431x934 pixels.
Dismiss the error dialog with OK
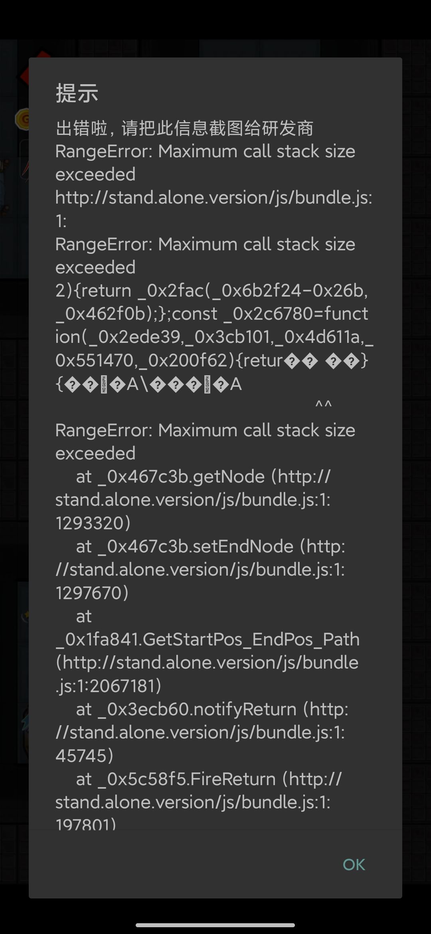coord(354,864)
